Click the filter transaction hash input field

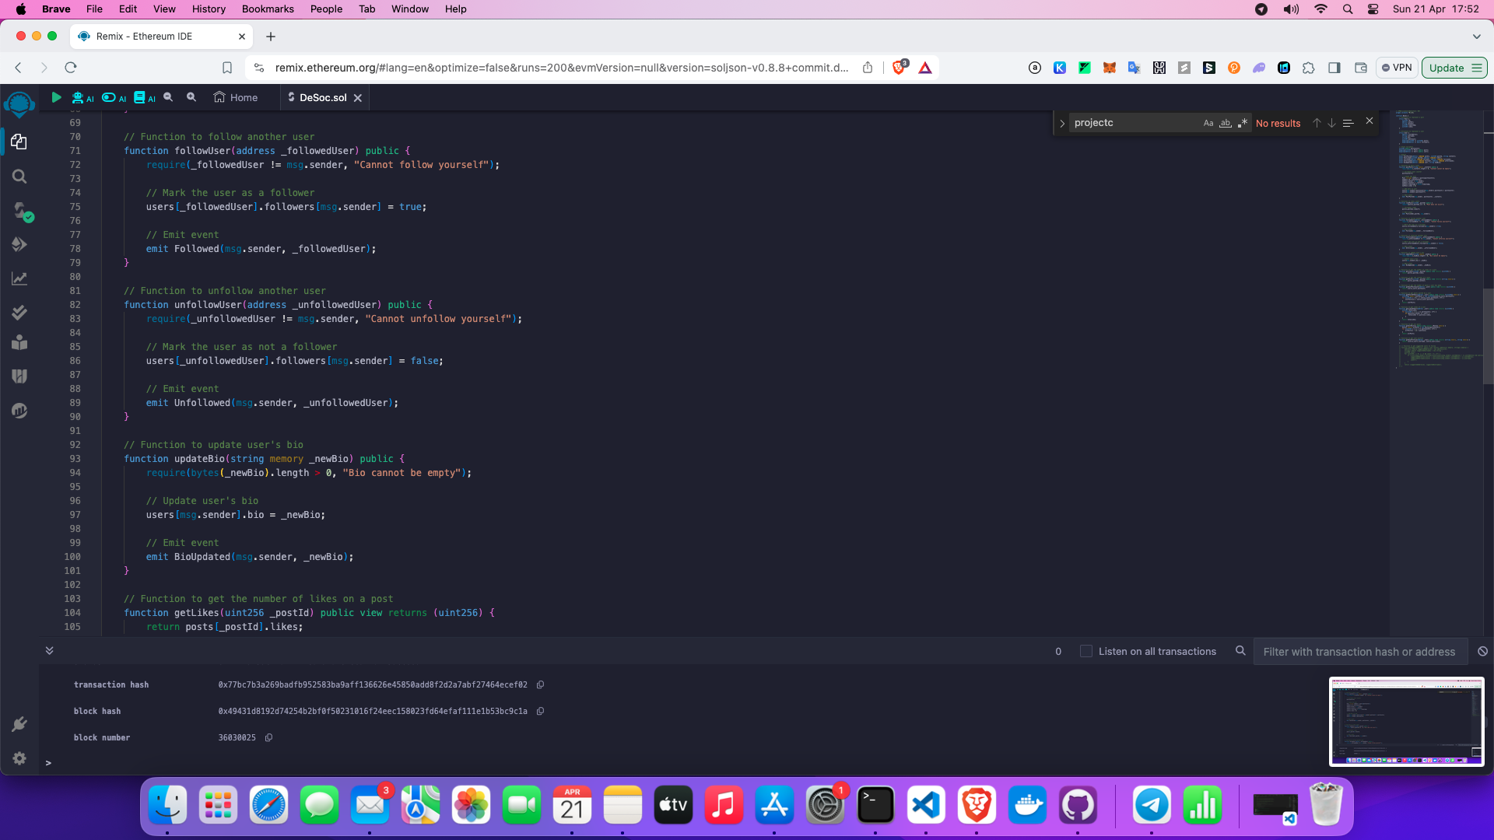[1359, 651]
